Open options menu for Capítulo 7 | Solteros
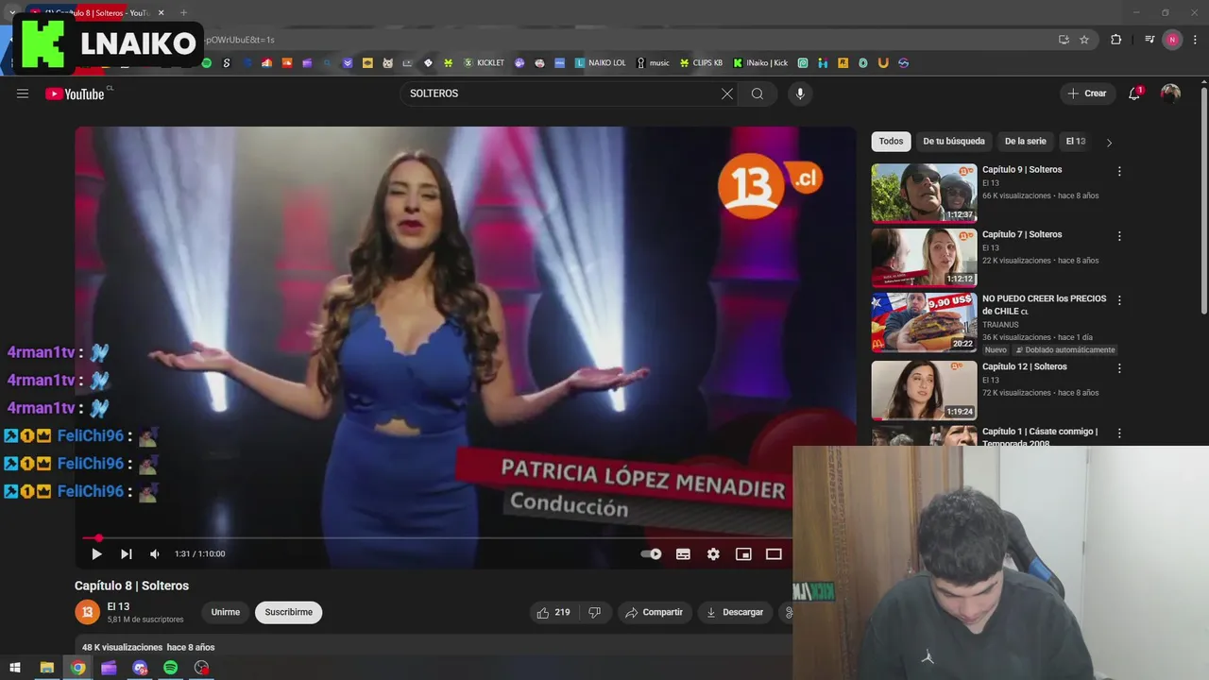Image resolution: width=1209 pixels, height=680 pixels. coord(1119,236)
